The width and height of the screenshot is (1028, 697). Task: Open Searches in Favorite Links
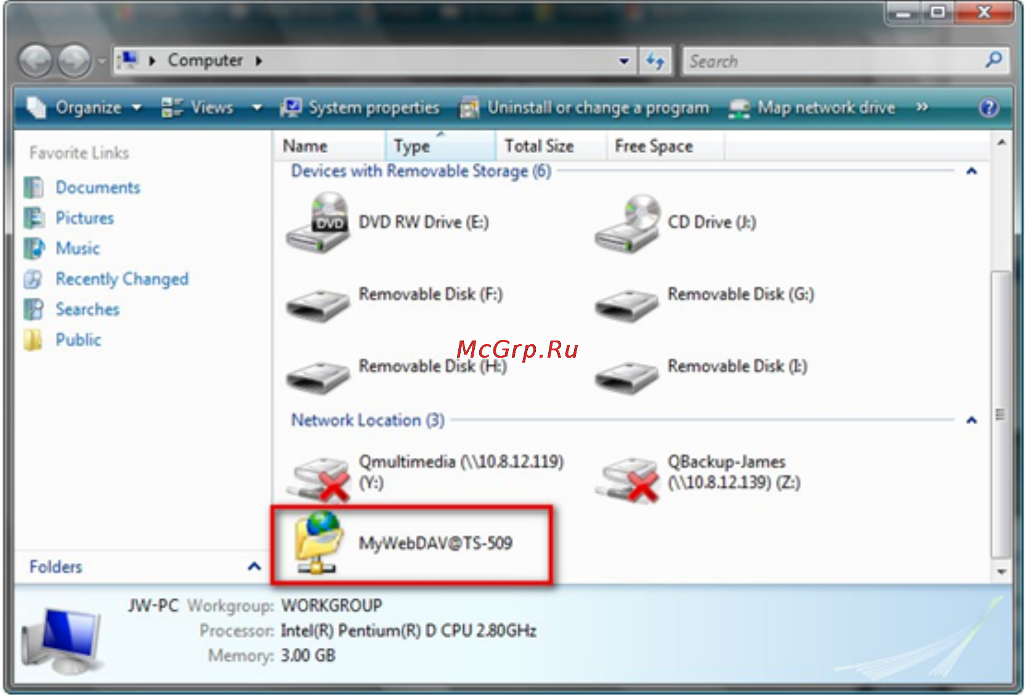[x=87, y=309]
